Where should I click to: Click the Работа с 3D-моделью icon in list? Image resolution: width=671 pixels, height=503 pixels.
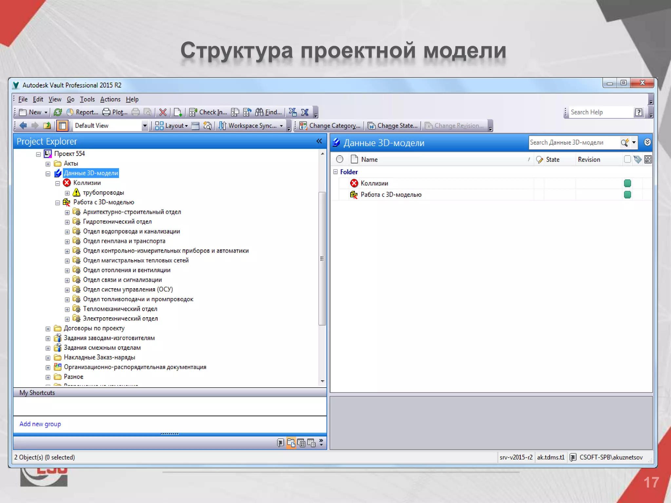pyautogui.click(x=354, y=195)
